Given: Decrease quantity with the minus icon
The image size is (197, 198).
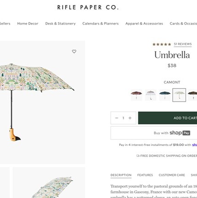Looking at the screenshot, I should [116, 118].
